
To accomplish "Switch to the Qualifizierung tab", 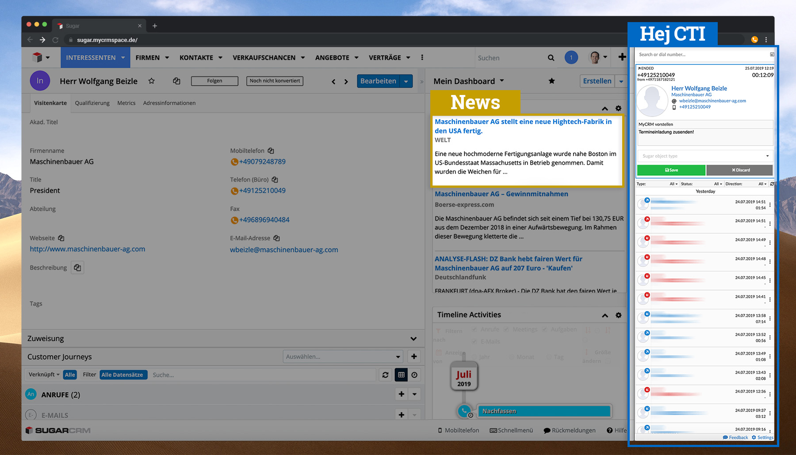I will [92, 103].
